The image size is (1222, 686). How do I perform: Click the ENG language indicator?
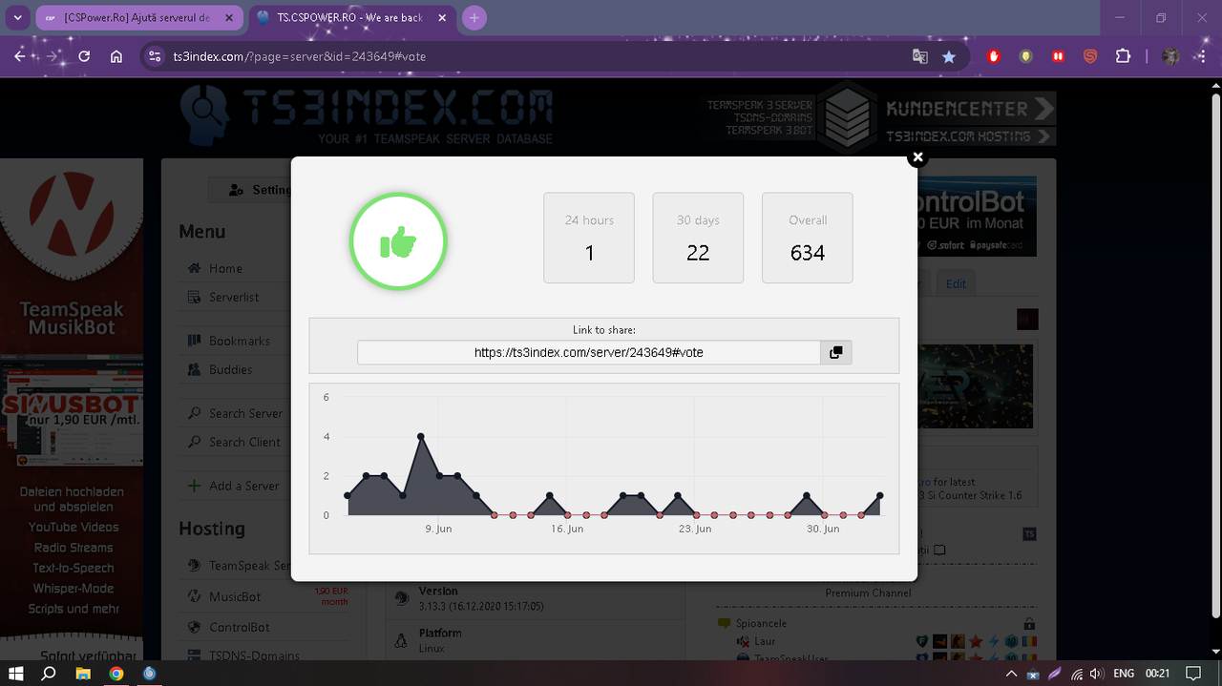click(1124, 673)
